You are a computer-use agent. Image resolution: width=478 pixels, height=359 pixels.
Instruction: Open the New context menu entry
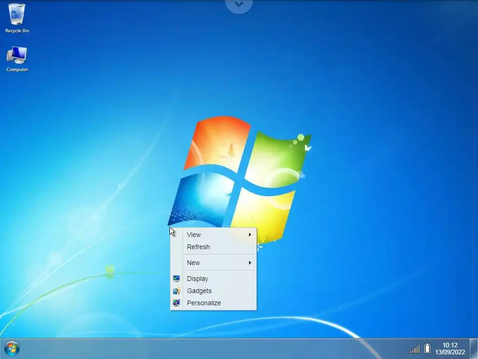(213, 263)
